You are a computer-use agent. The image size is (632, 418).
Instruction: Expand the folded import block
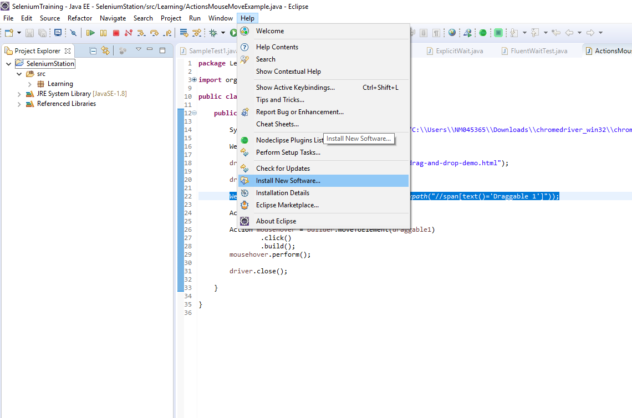click(x=194, y=80)
